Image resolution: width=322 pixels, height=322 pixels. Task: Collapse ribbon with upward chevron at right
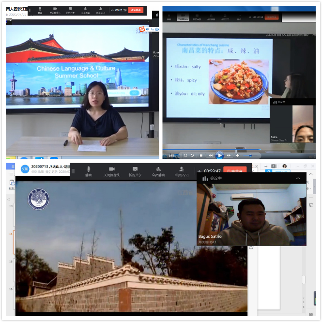point(311,174)
